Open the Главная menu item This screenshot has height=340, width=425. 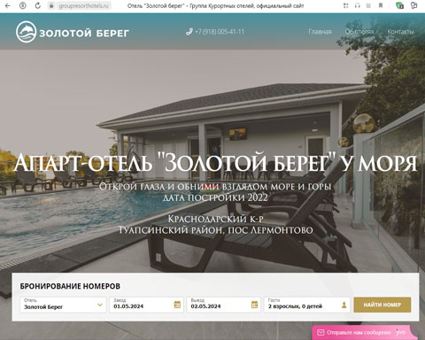pos(320,32)
